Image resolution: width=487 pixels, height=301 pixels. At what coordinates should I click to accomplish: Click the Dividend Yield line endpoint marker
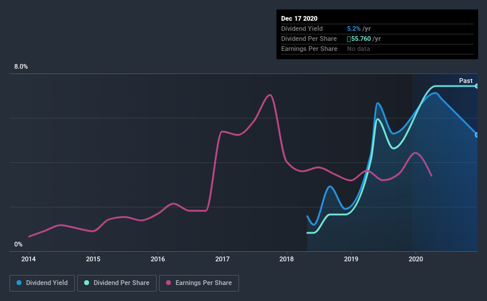point(476,135)
